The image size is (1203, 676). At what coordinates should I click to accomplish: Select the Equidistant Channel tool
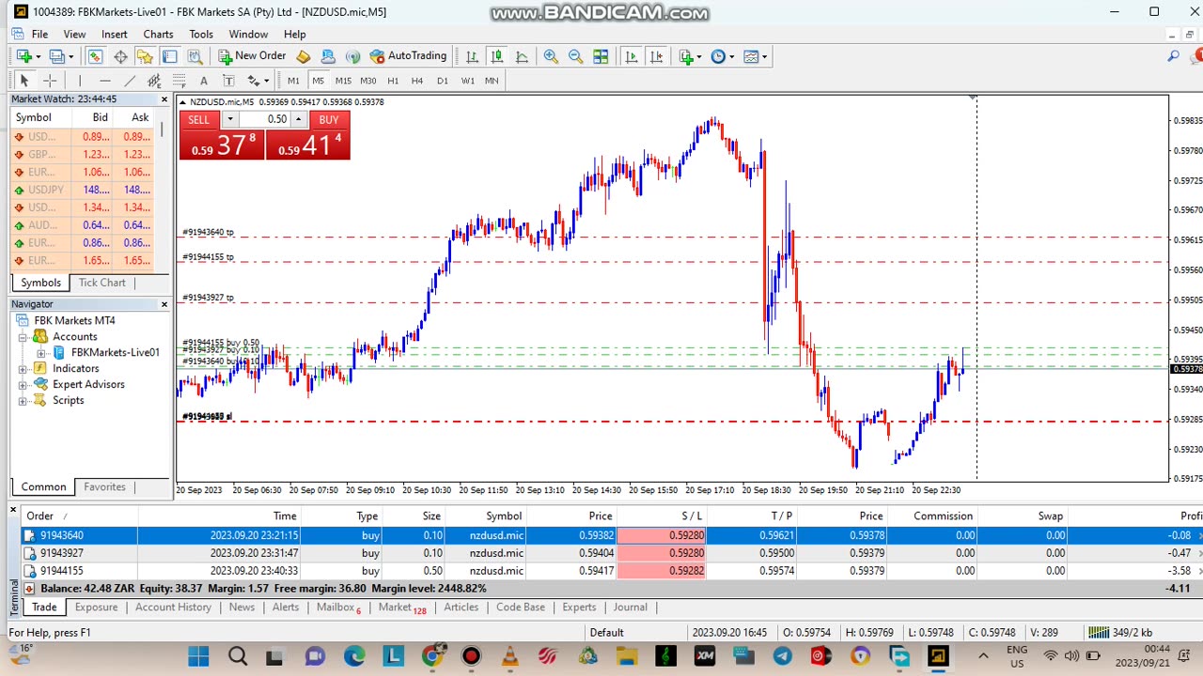pos(154,81)
